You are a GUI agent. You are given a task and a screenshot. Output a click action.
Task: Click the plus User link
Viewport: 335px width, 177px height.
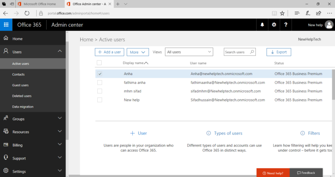(x=138, y=133)
